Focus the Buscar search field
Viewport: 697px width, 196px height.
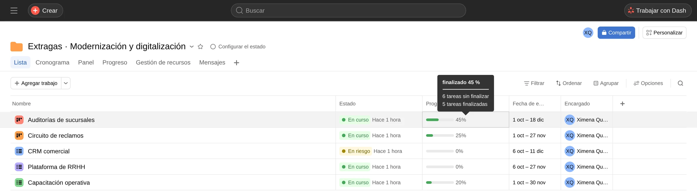point(348,11)
